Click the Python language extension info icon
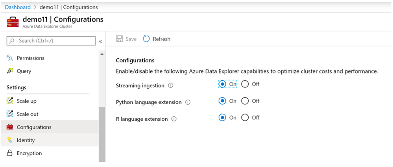This screenshot has height=167, width=393. (x=188, y=102)
